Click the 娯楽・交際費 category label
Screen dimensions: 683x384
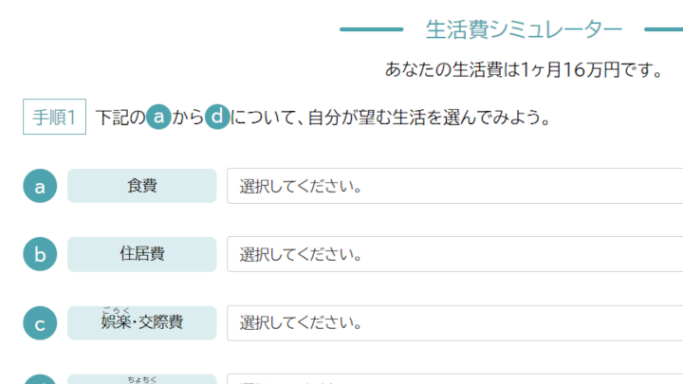(x=141, y=322)
